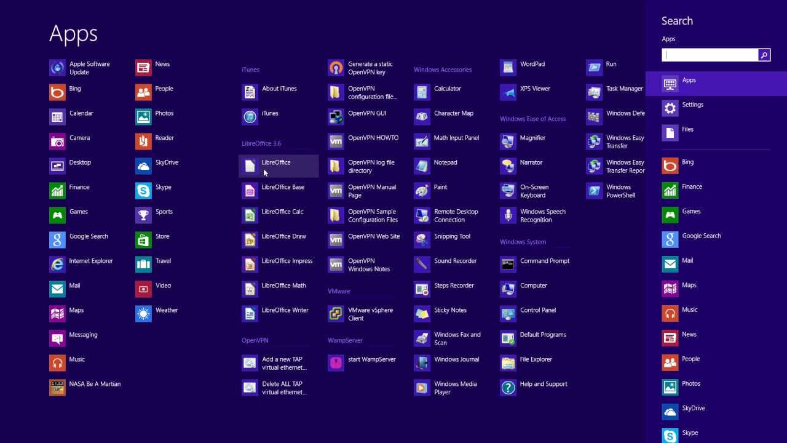This screenshot has height=443, width=787.
Task: Open OpenVPN HOWTO icon
Action: click(336, 142)
